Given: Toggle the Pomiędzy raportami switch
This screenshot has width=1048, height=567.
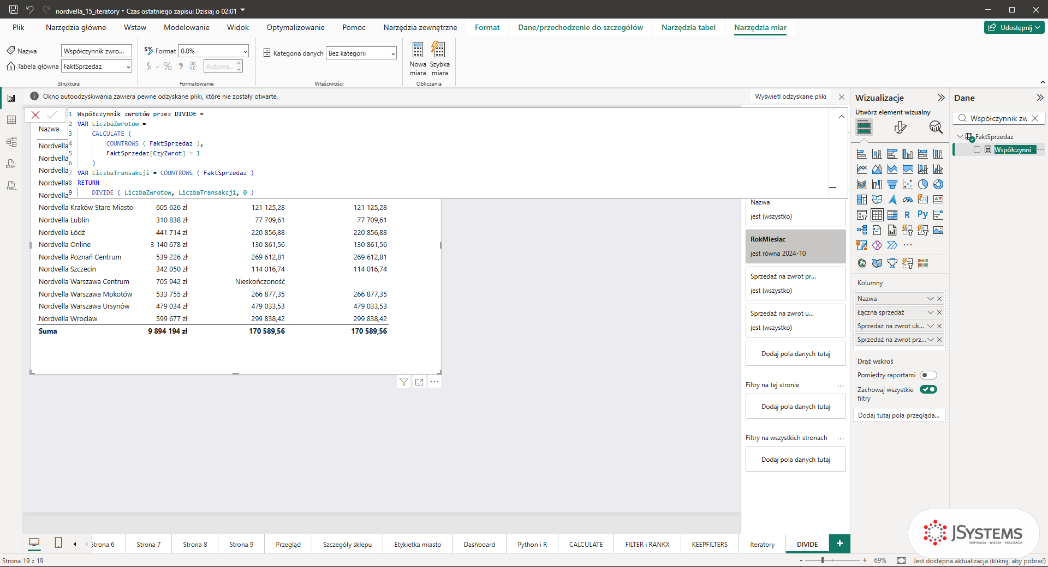Looking at the screenshot, I should click(x=928, y=375).
